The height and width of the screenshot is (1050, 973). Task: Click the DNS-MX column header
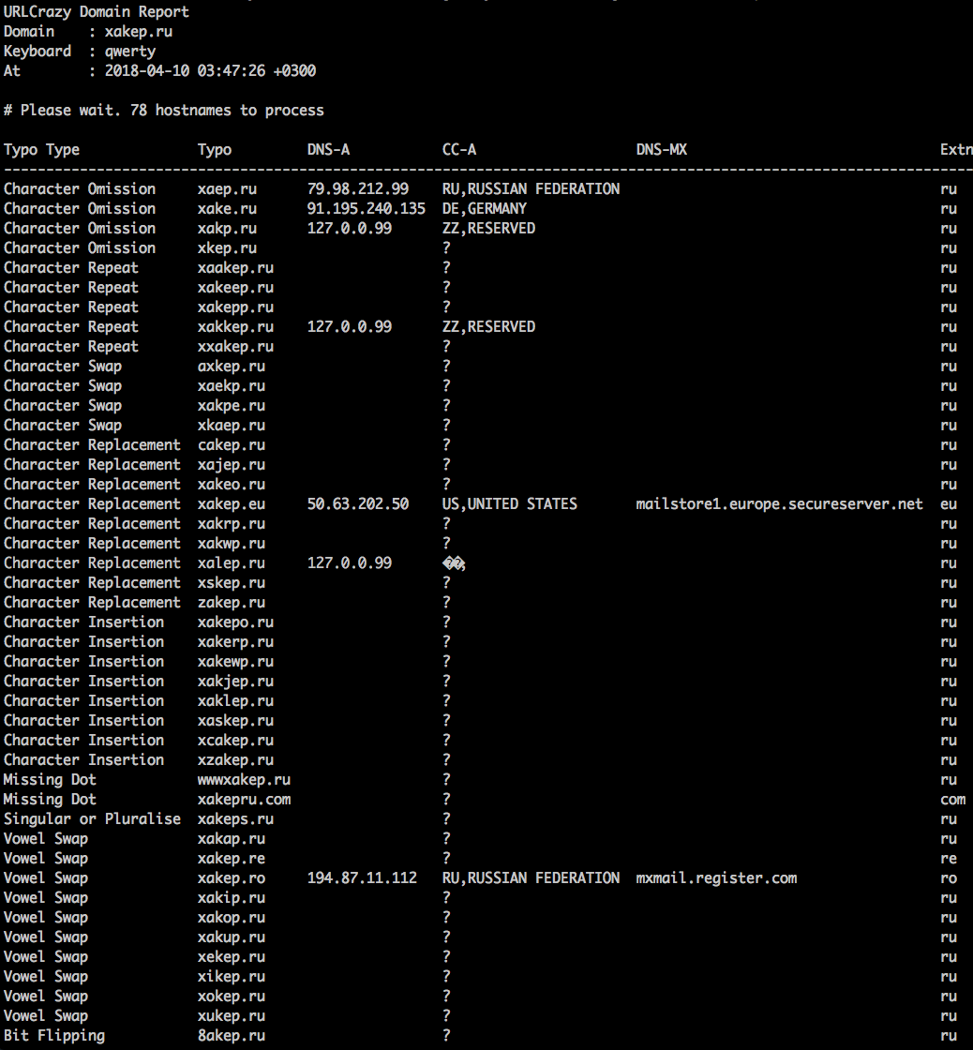pyautogui.click(x=661, y=149)
